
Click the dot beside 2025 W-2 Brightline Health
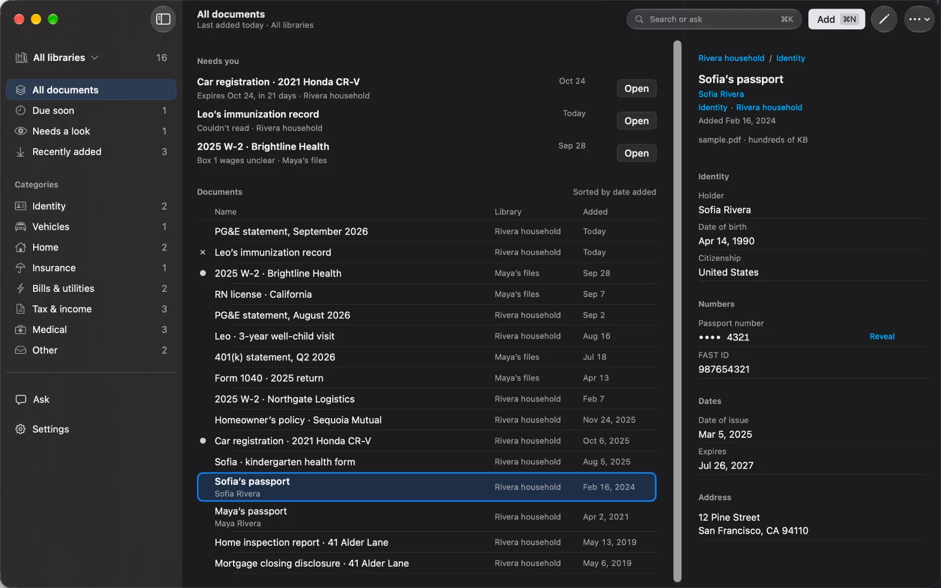[x=203, y=273]
